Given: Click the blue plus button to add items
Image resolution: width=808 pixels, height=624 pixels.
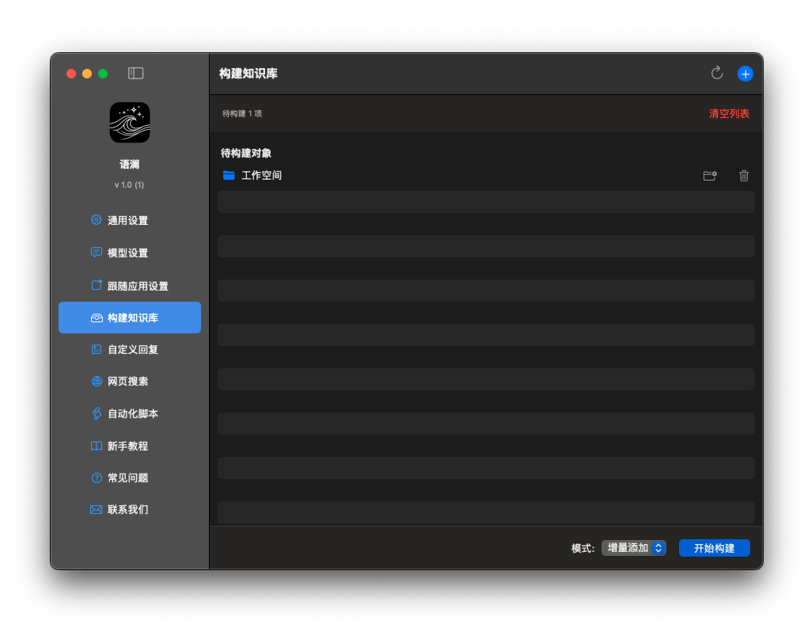Looking at the screenshot, I should pos(745,73).
